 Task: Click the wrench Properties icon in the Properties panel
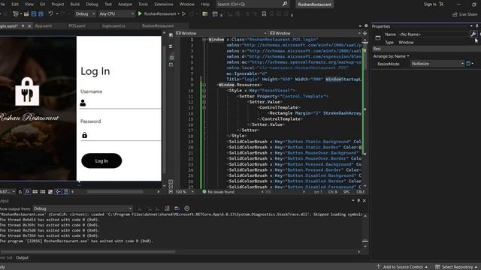coord(473,34)
